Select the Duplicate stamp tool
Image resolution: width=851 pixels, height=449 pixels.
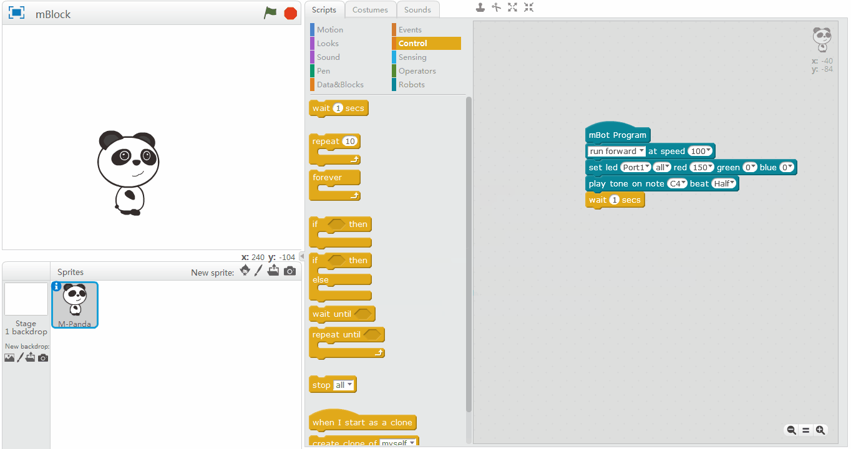tap(480, 7)
